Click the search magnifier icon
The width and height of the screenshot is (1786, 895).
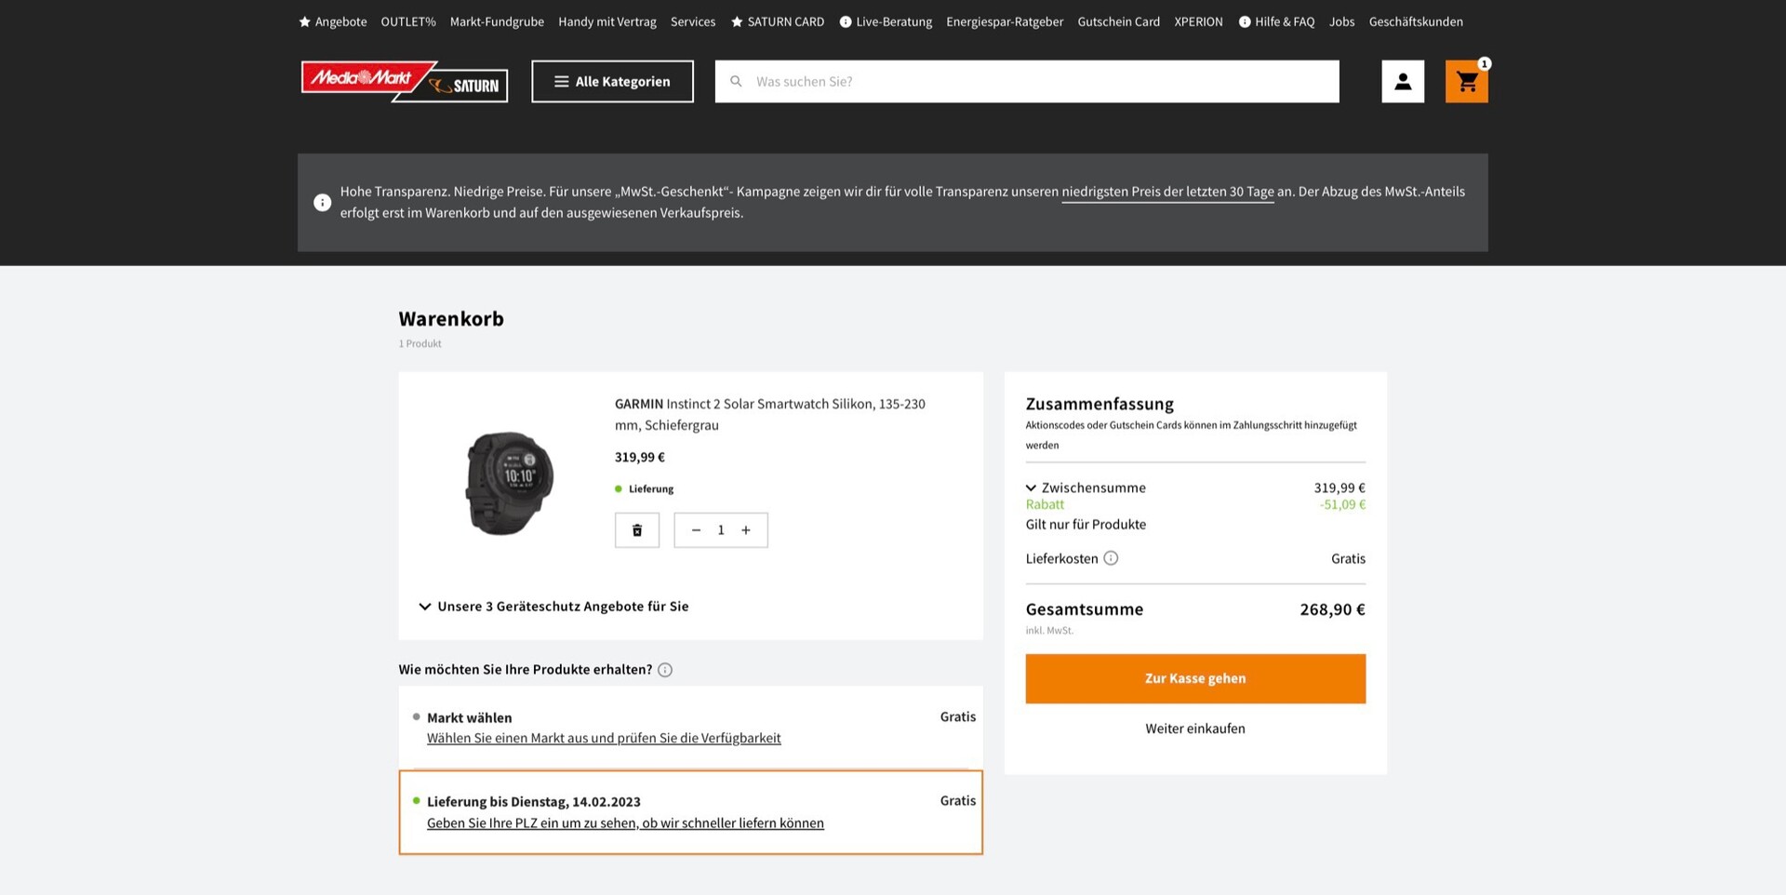[x=736, y=82]
